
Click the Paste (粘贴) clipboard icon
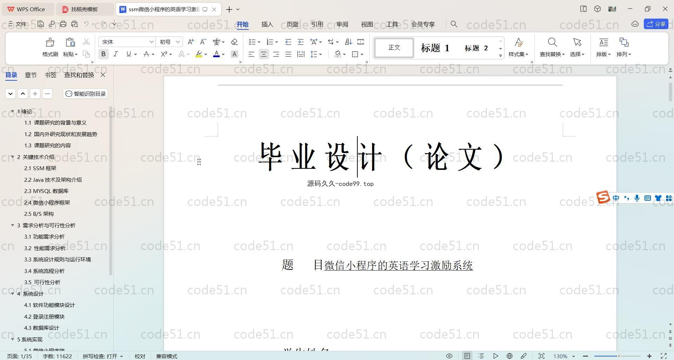70,42
